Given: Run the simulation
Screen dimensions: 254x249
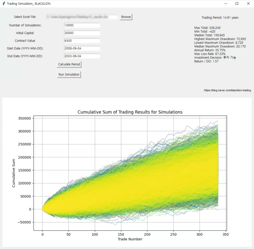Looking at the screenshot, I should (x=69, y=74).
